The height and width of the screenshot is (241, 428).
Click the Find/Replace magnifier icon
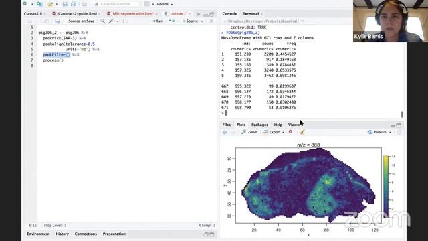tap(102, 21)
